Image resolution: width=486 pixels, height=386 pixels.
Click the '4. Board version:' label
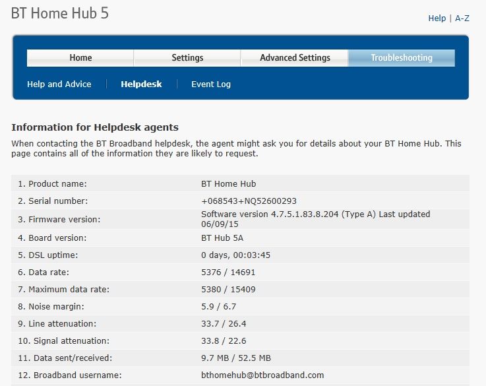pos(52,238)
